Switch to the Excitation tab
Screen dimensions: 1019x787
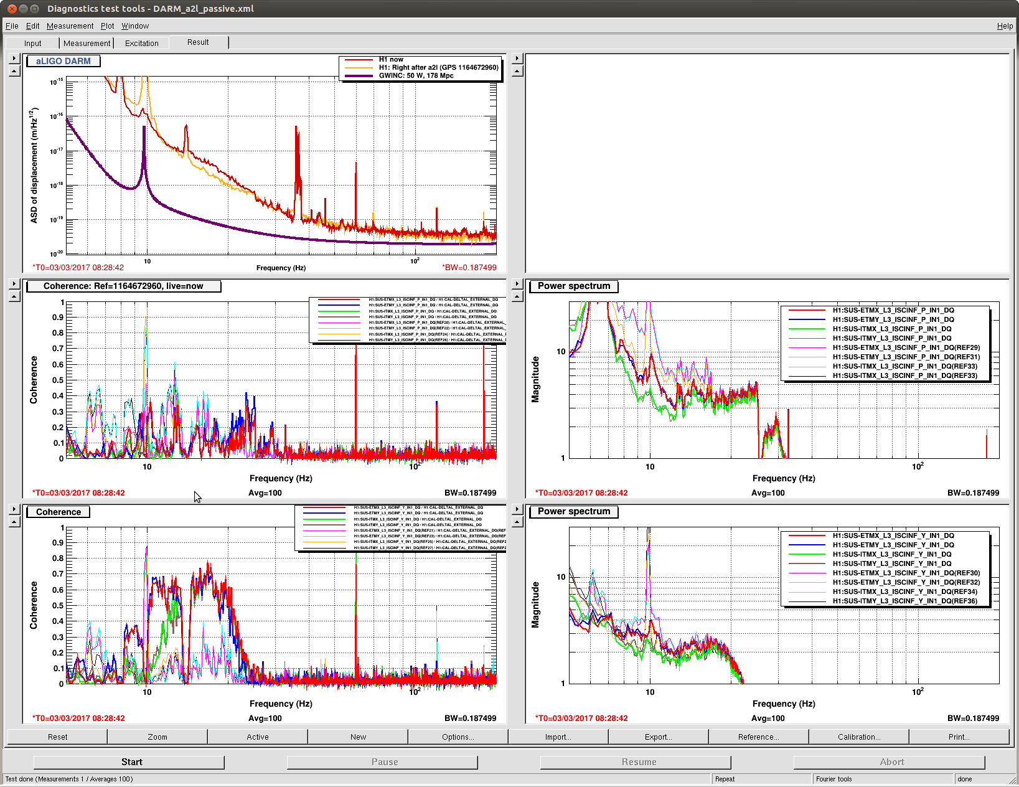pyautogui.click(x=142, y=44)
